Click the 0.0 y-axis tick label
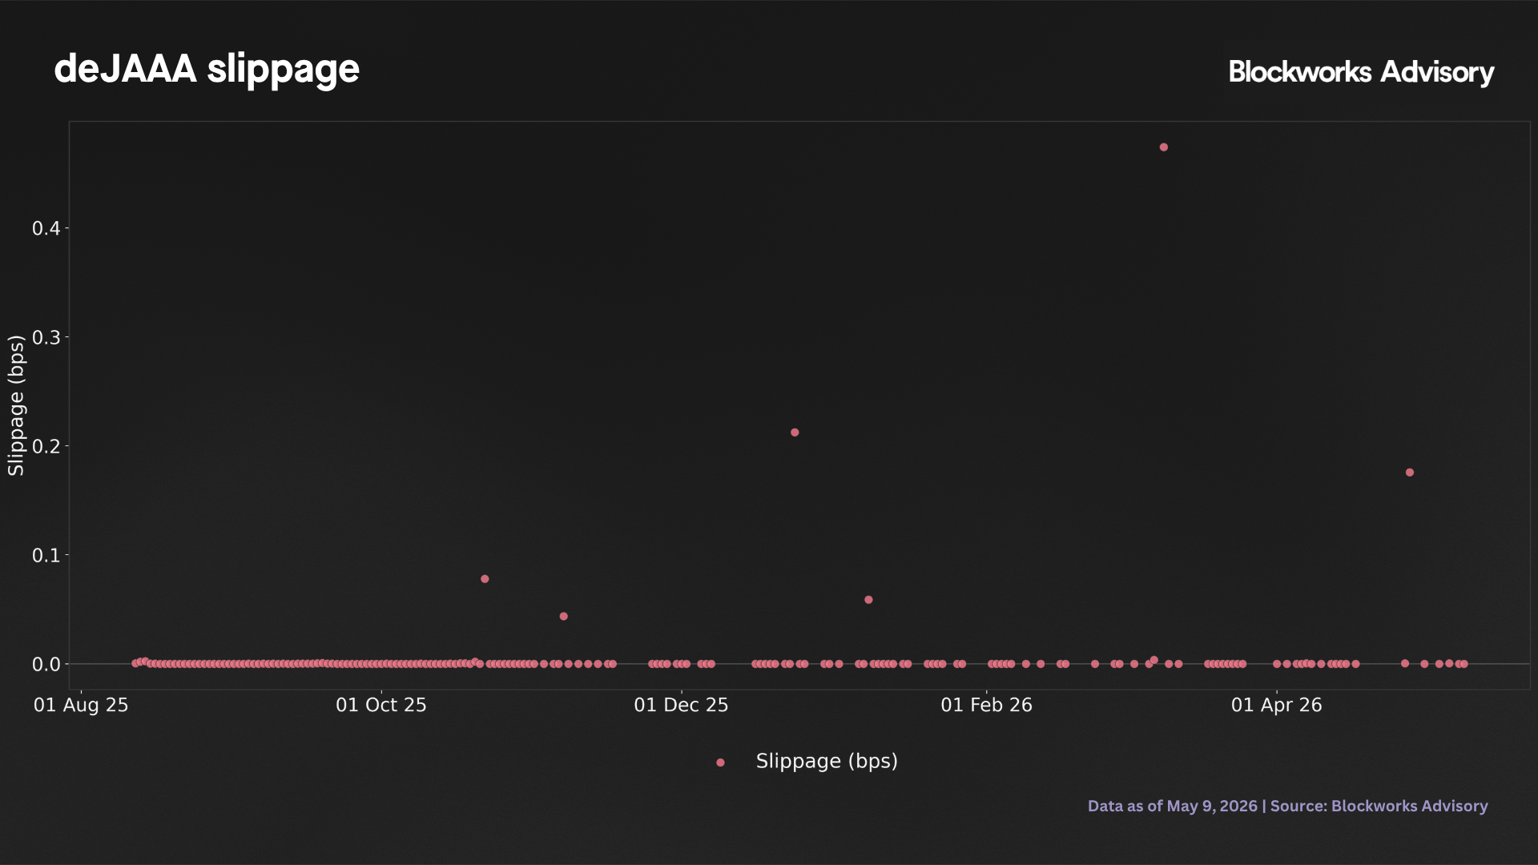This screenshot has height=865, width=1538. pos(46,665)
